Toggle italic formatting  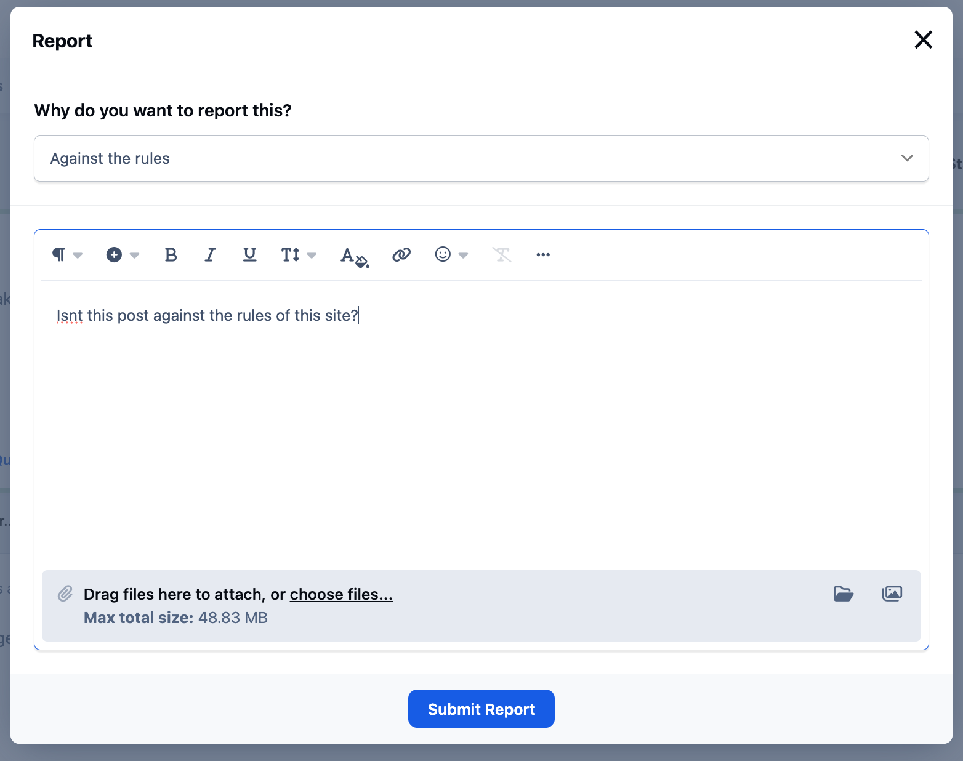click(210, 254)
